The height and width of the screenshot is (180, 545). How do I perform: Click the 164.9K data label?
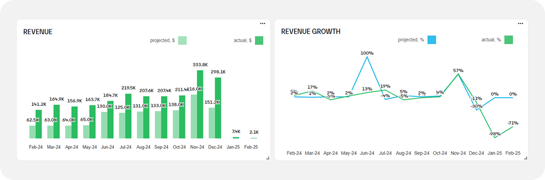[x=56, y=99]
